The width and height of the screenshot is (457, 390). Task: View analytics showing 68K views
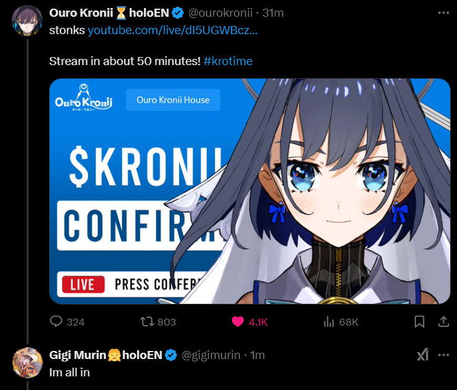(329, 322)
